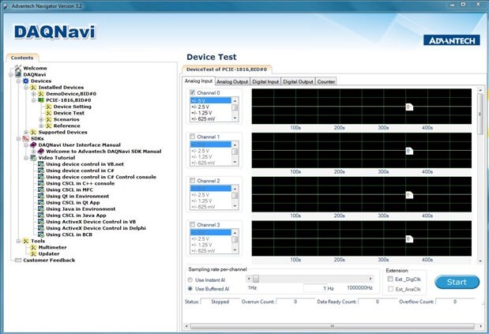Collapse the PCIE-1816,BID#0 node

pos(34,100)
